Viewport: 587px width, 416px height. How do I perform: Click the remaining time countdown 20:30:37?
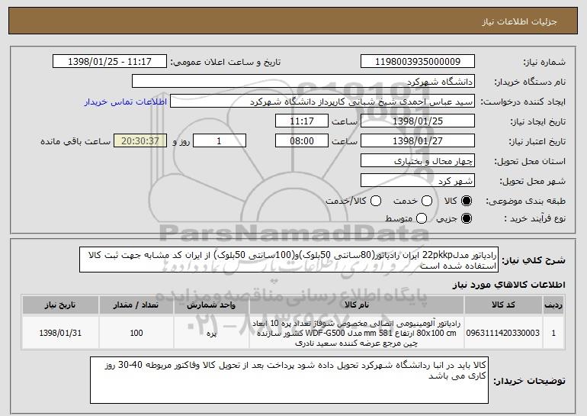140,141
